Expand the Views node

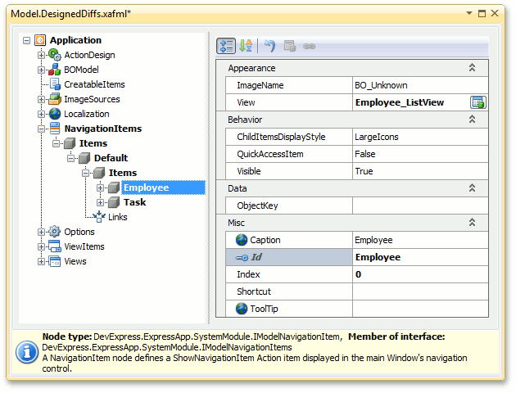click(x=41, y=262)
